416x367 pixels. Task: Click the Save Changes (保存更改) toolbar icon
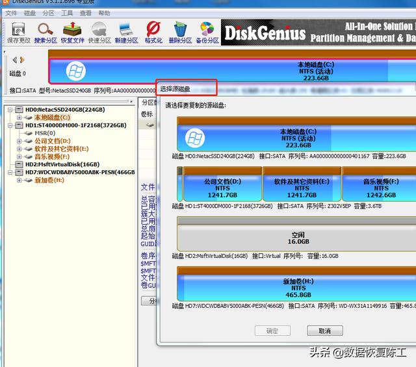[19, 32]
